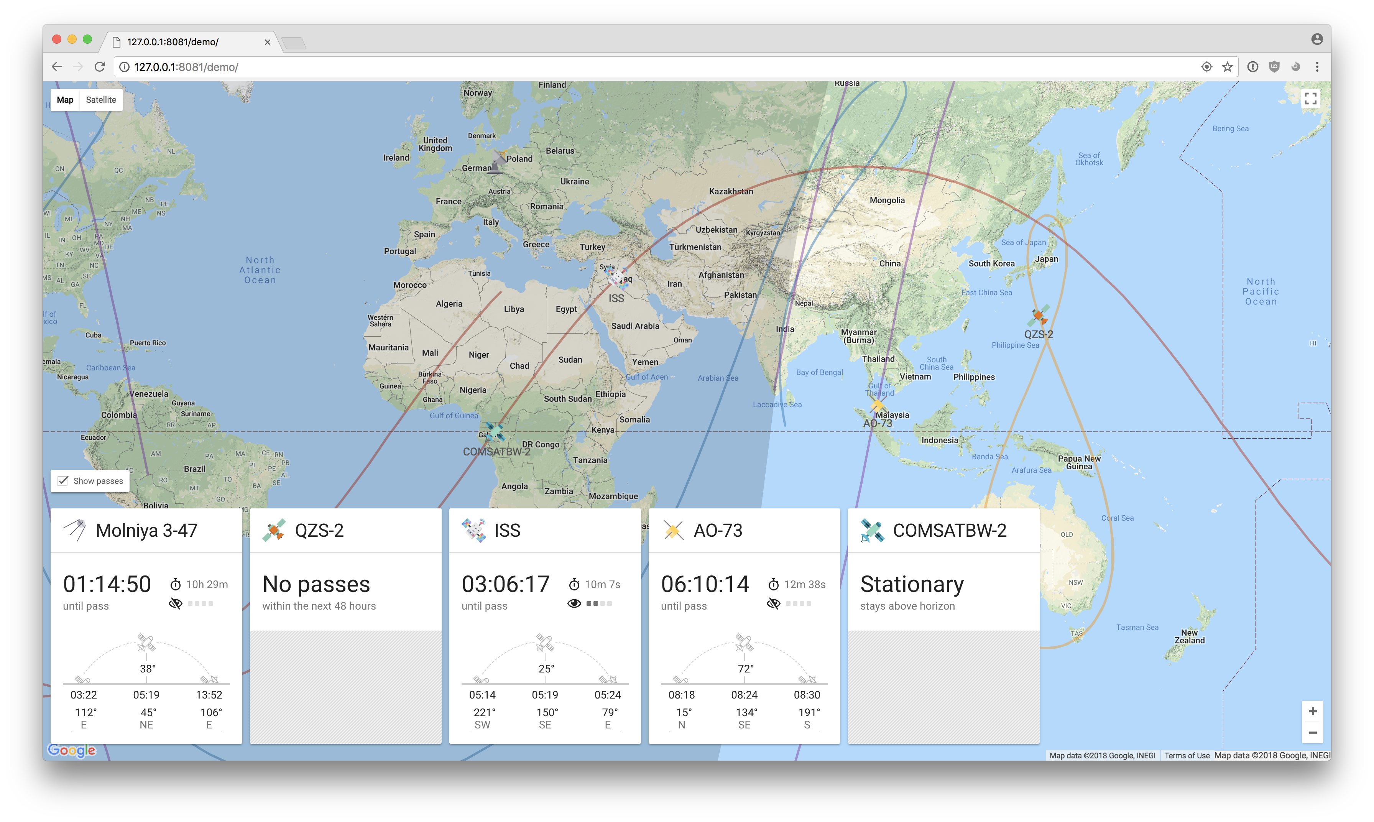1374x822 pixels.
Task: Open the Chrome profile account menu
Action: (1317, 39)
